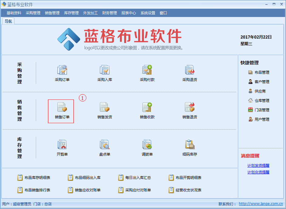Click the 采购入库 purchase stock-in icon
The height and width of the screenshot is (209, 286).
click(x=104, y=70)
